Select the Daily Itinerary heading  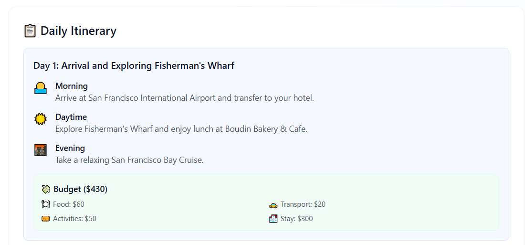[x=78, y=31]
